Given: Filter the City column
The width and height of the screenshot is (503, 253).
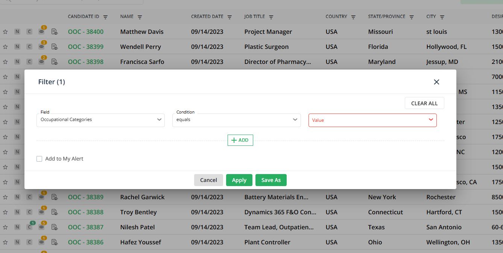Looking at the screenshot, I should [442, 17].
